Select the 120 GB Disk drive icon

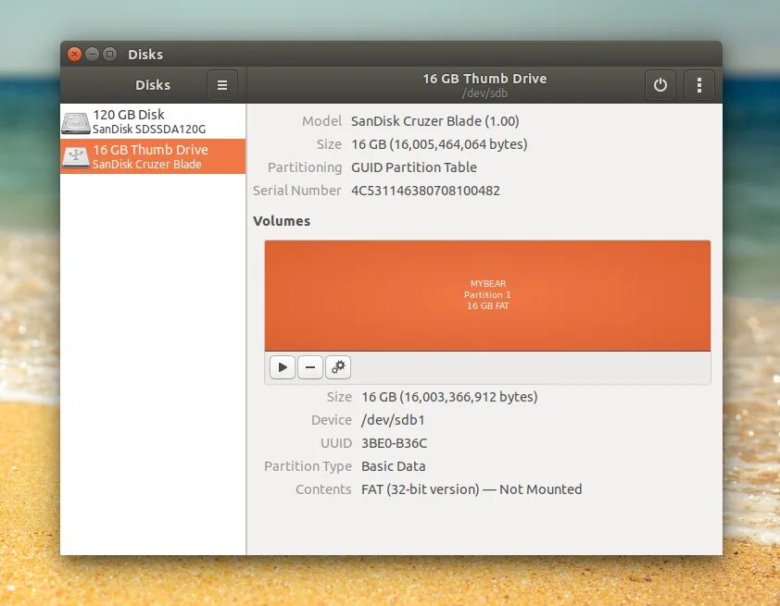point(76,122)
